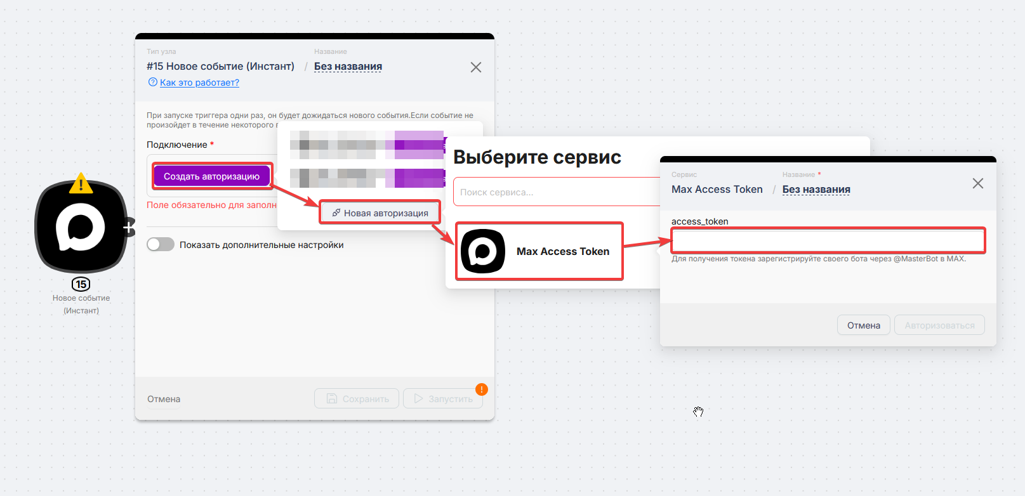Viewport: 1025px width, 496px height.
Task: Close the Max Access Token dialog
Action: pyautogui.click(x=977, y=183)
